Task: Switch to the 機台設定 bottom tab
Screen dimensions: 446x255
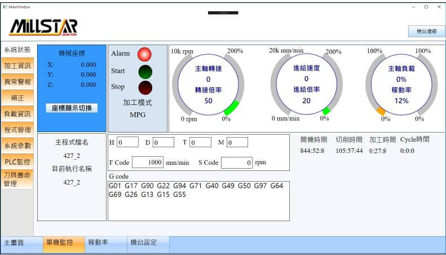Action: (x=143, y=243)
